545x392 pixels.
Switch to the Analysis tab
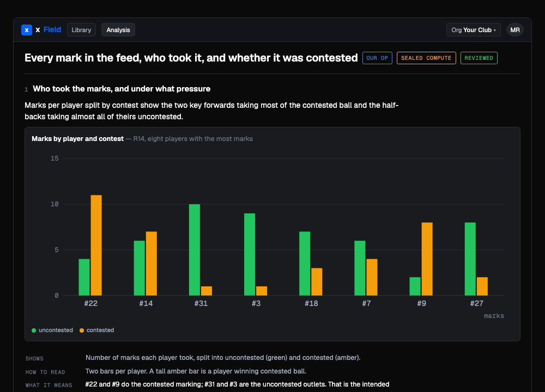[x=118, y=30]
